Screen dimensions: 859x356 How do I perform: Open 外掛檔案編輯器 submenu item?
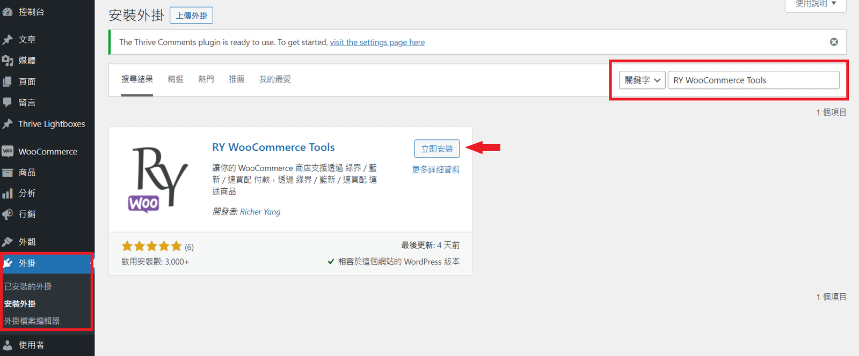click(32, 321)
